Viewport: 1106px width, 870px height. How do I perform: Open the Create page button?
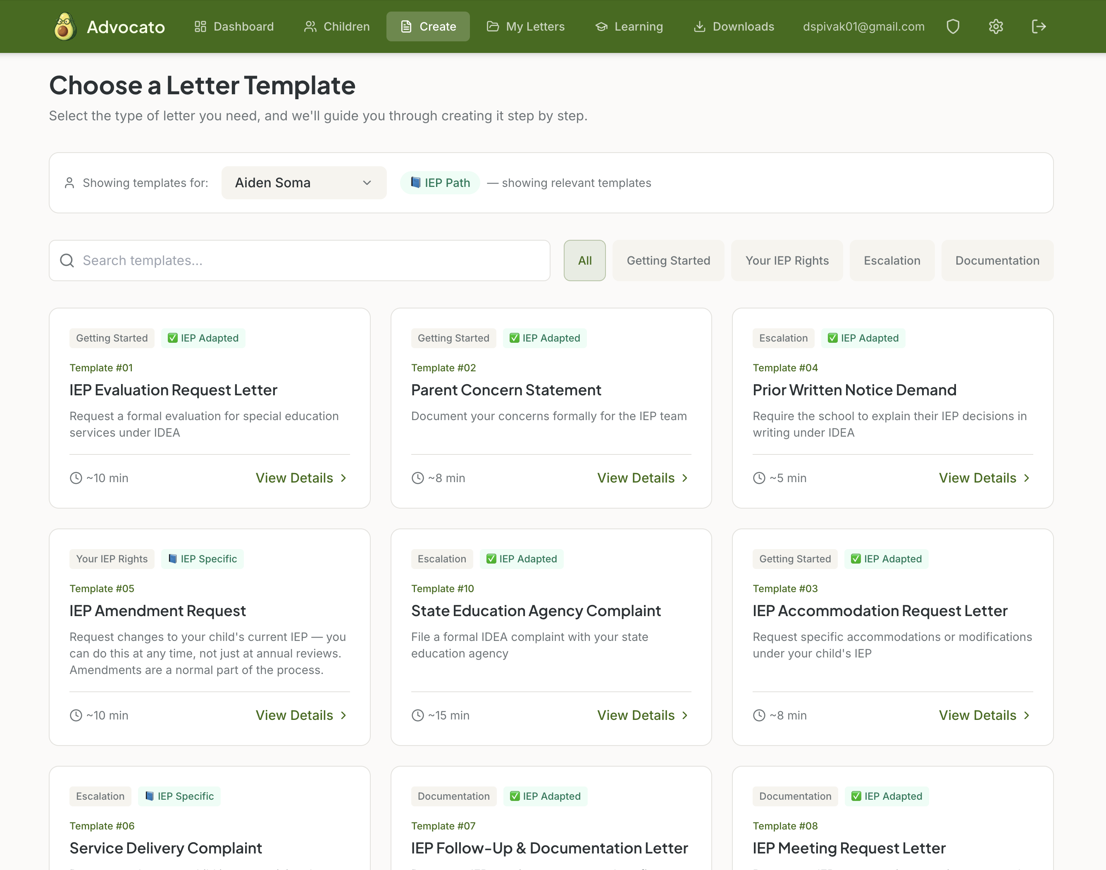428,26
